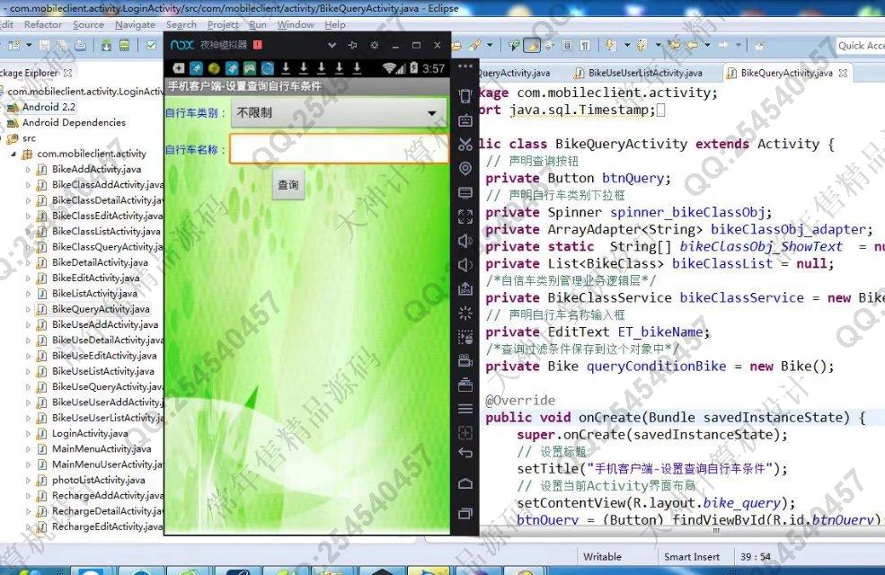Click the onCreate method declaration line
Viewport: 885px width, 575px height.
coord(675,418)
